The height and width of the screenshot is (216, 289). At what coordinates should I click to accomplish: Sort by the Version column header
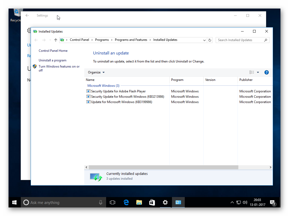[220, 80]
